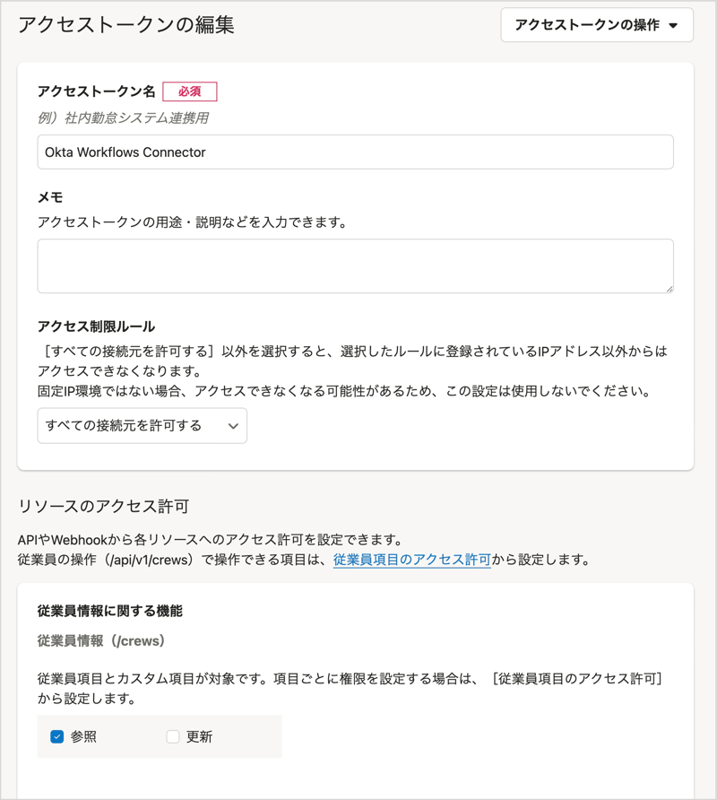Expand the アクセス制限ルール selector
Viewport: 717px width, 800px height.
[141, 426]
